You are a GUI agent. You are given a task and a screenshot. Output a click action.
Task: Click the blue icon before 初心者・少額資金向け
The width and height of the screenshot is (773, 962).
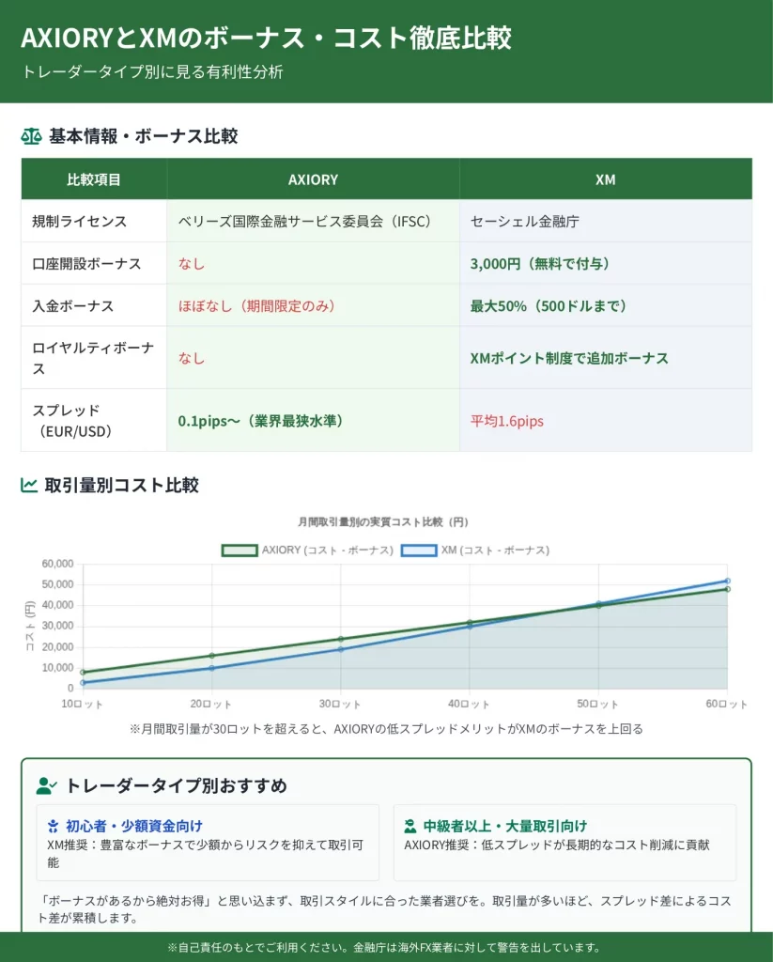[x=54, y=827]
